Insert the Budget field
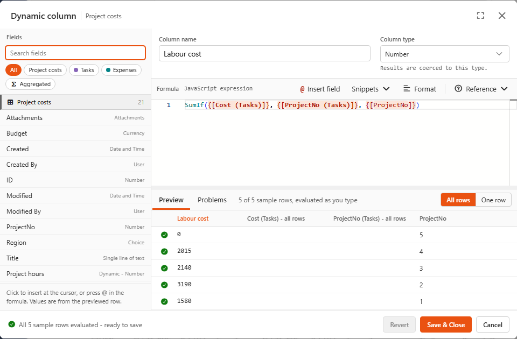Viewport: 517px width, 339px height. tap(75, 133)
